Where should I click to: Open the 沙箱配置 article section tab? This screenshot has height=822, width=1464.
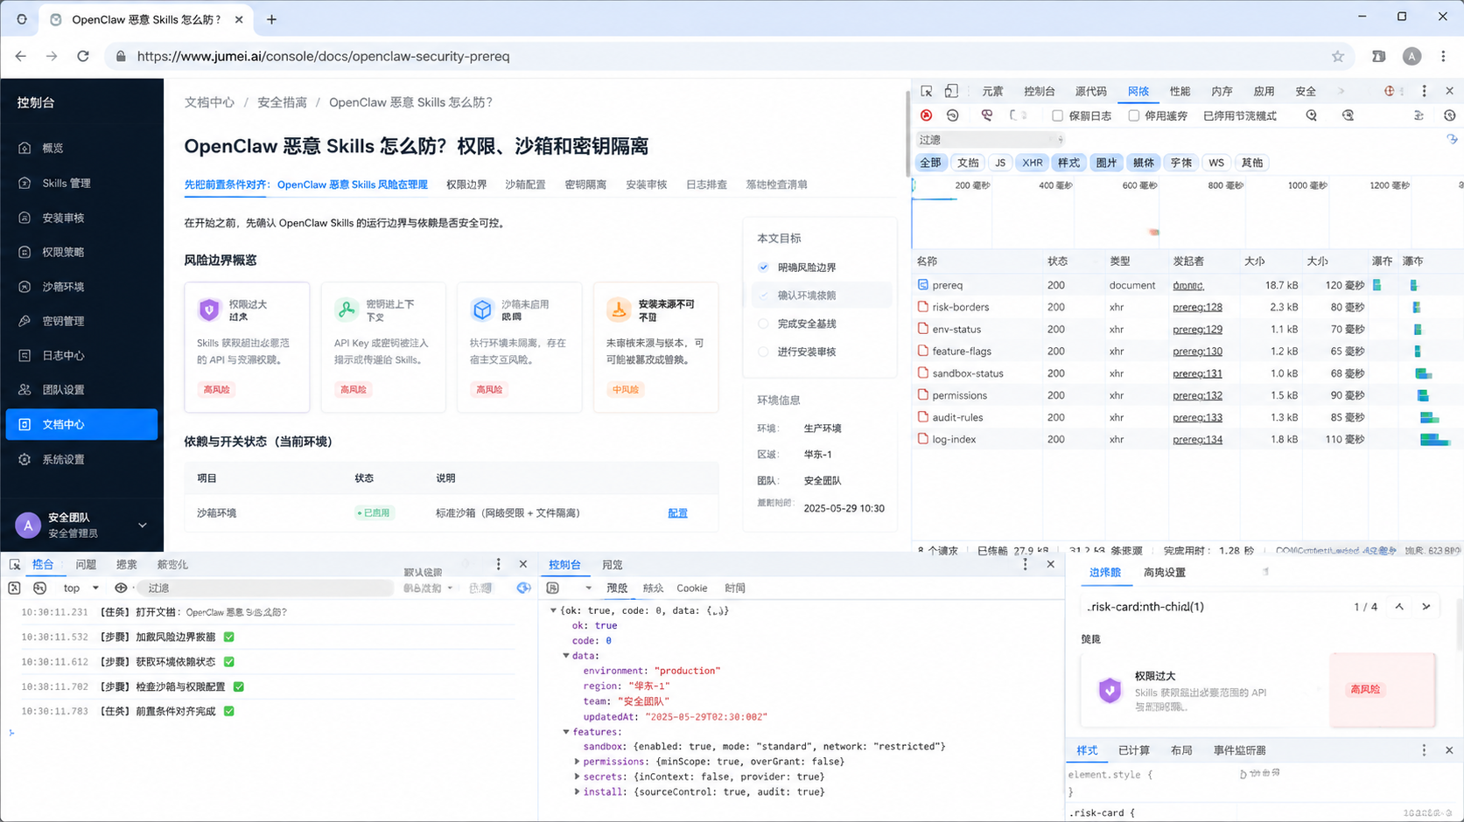(x=525, y=185)
